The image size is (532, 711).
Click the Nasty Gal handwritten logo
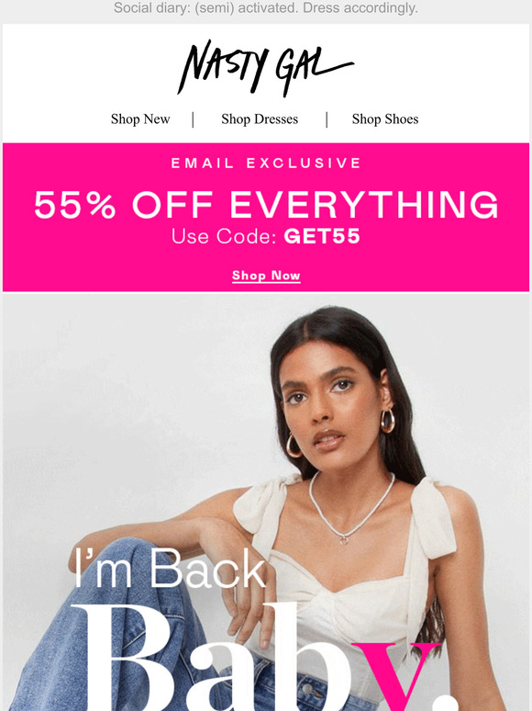[x=266, y=67]
